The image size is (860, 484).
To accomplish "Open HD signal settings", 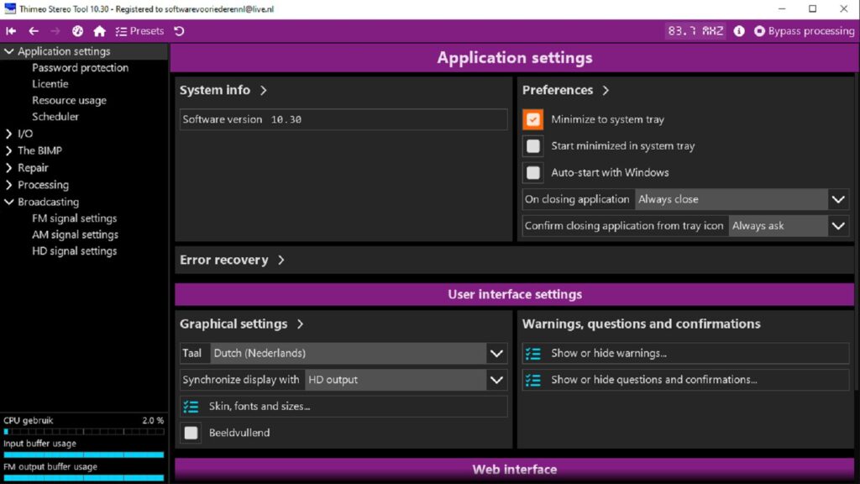I will tap(75, 251).
